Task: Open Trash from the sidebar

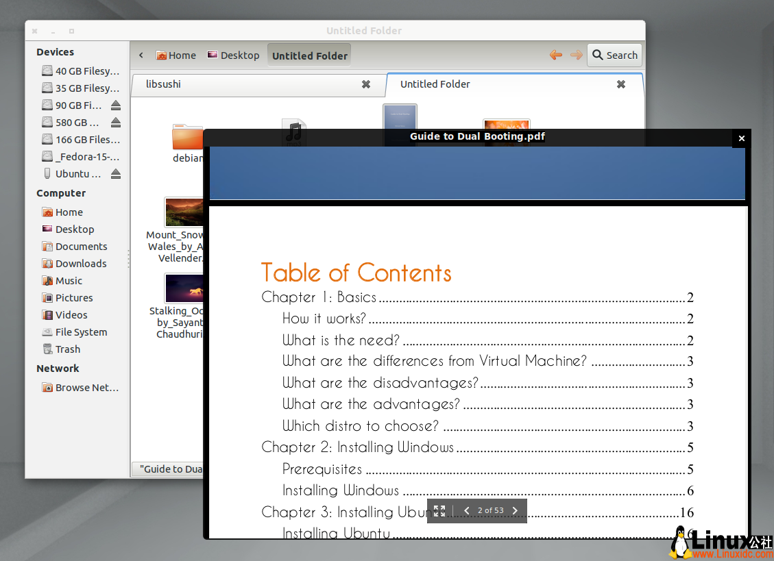Action: point(66,349)
